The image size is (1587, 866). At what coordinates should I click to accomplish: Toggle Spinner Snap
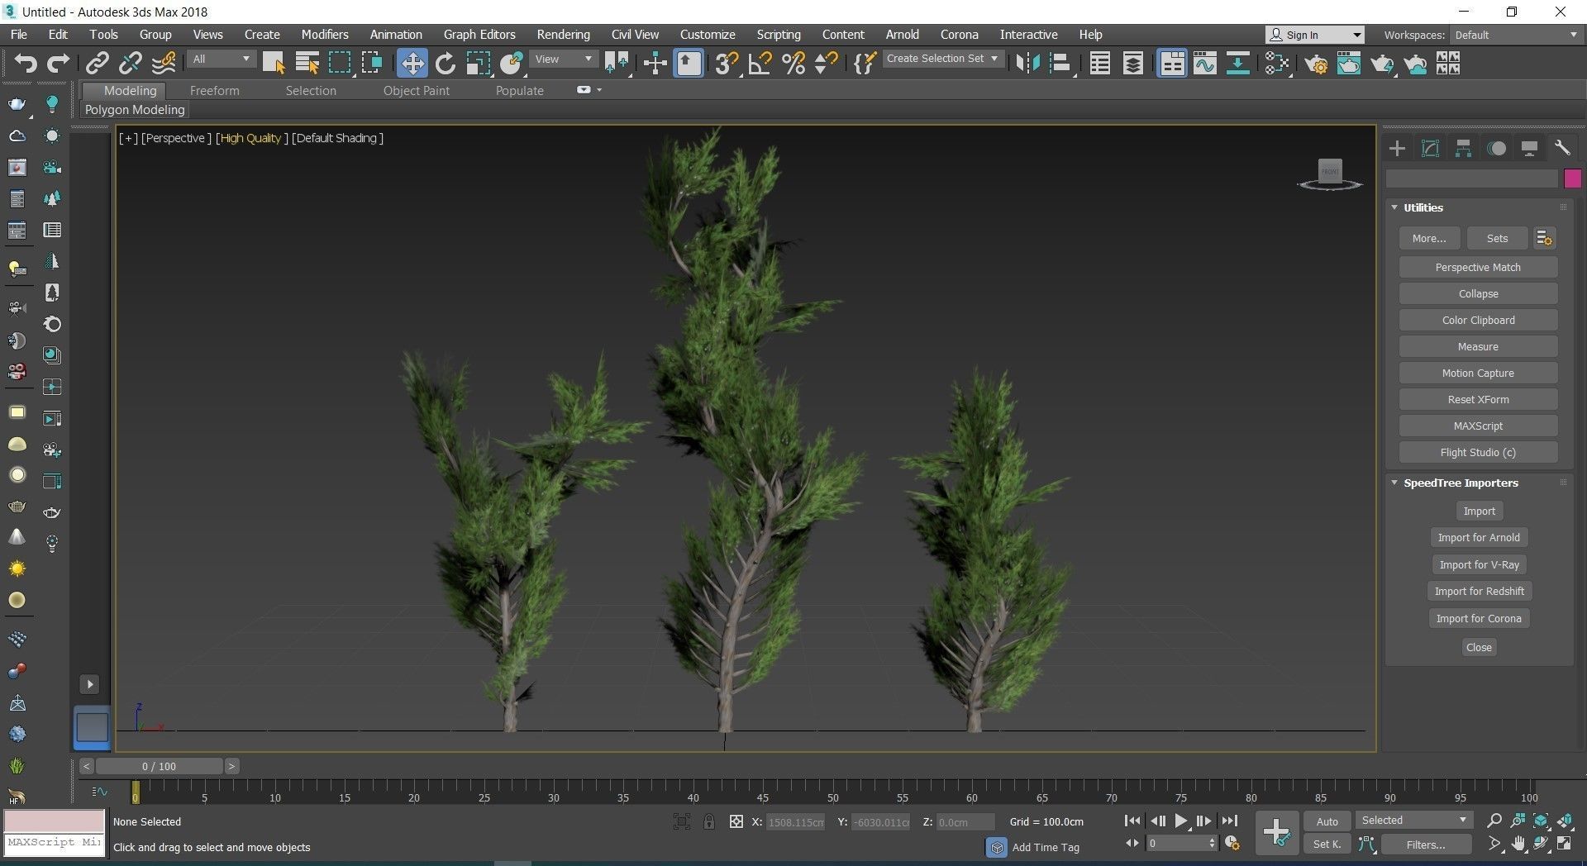pyautogui.click(x=826, y=64)
